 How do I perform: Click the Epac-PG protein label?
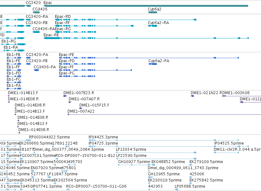(67, 73)
